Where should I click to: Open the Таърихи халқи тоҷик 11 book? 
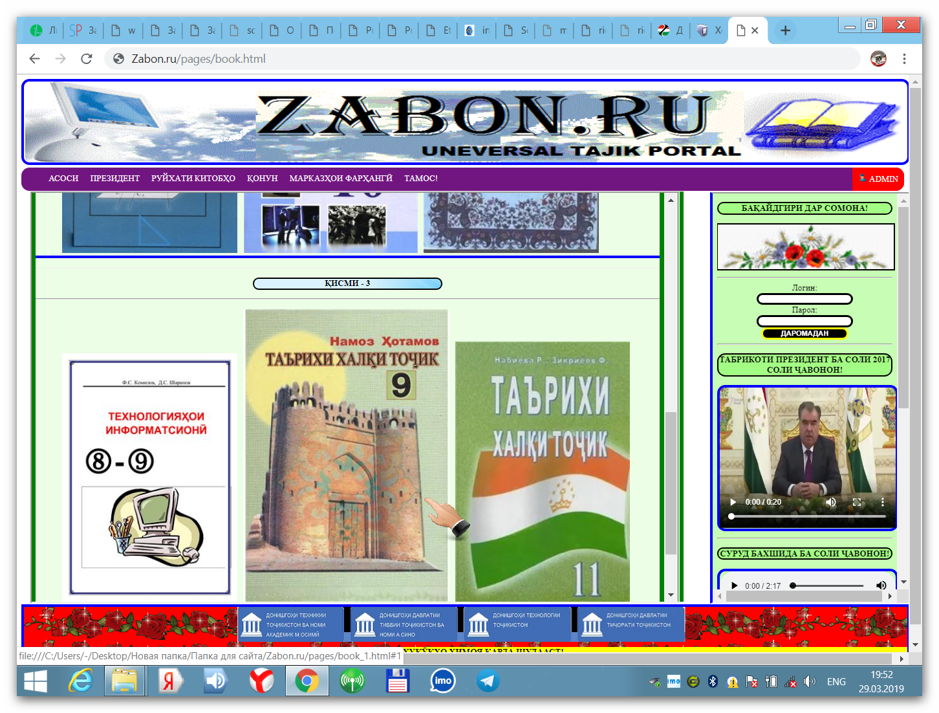(x=543, y=472)
